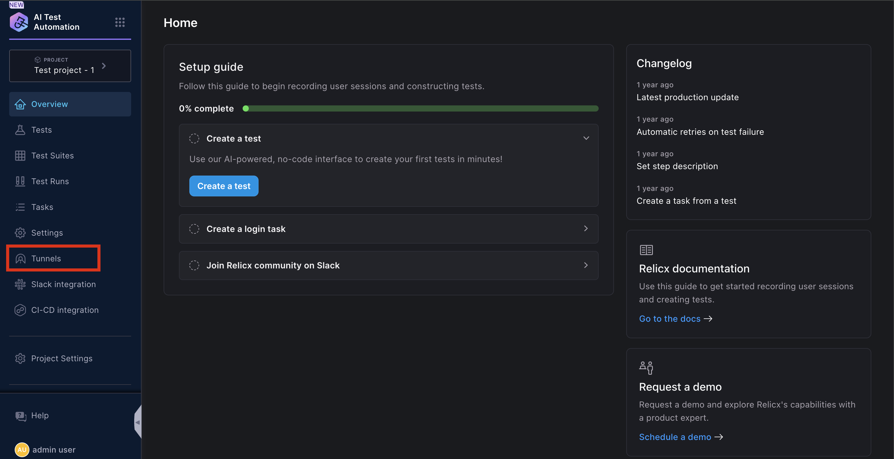This screenshot has width=894, height=459.
Task: Click the CI-CD integration link icon
Action: point(20,310)
